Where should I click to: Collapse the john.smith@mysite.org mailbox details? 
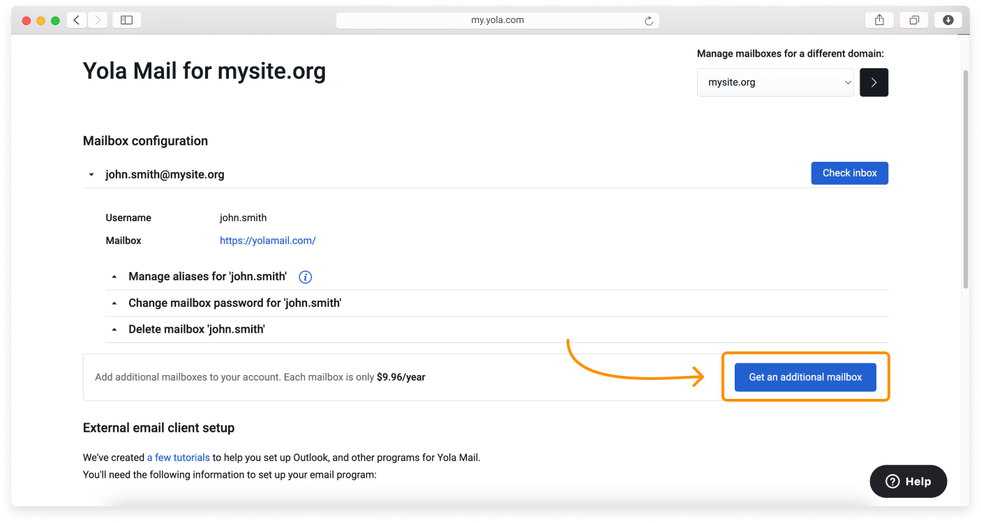91,174
